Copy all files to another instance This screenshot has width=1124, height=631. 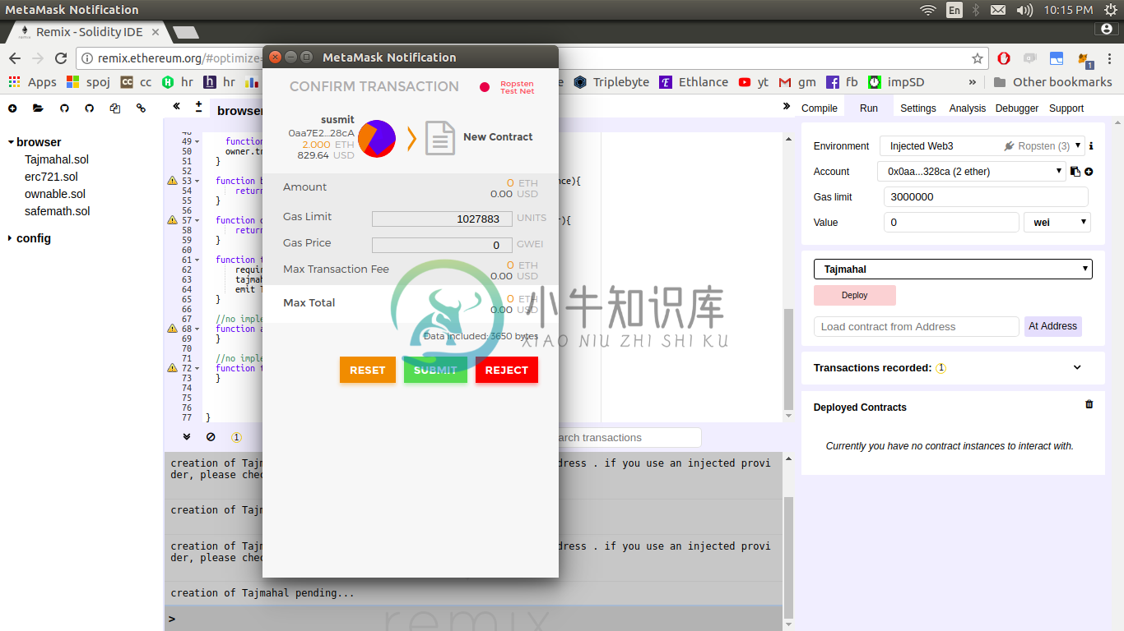click(115, 108)
